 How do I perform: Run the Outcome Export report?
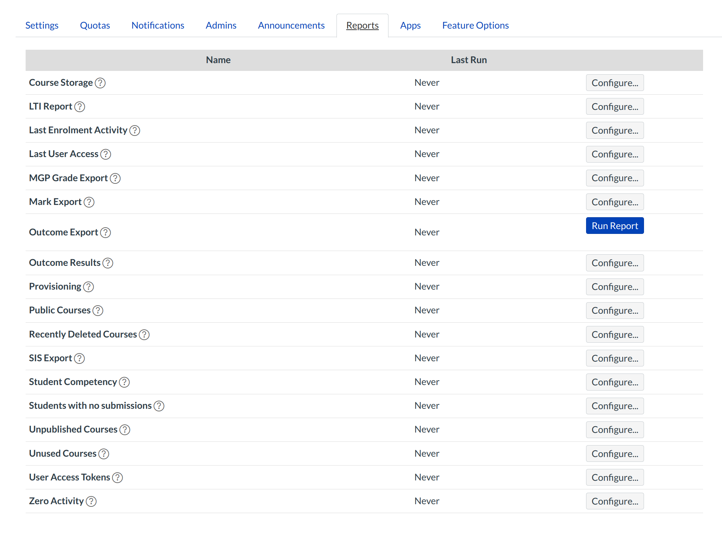click(615, 226)
